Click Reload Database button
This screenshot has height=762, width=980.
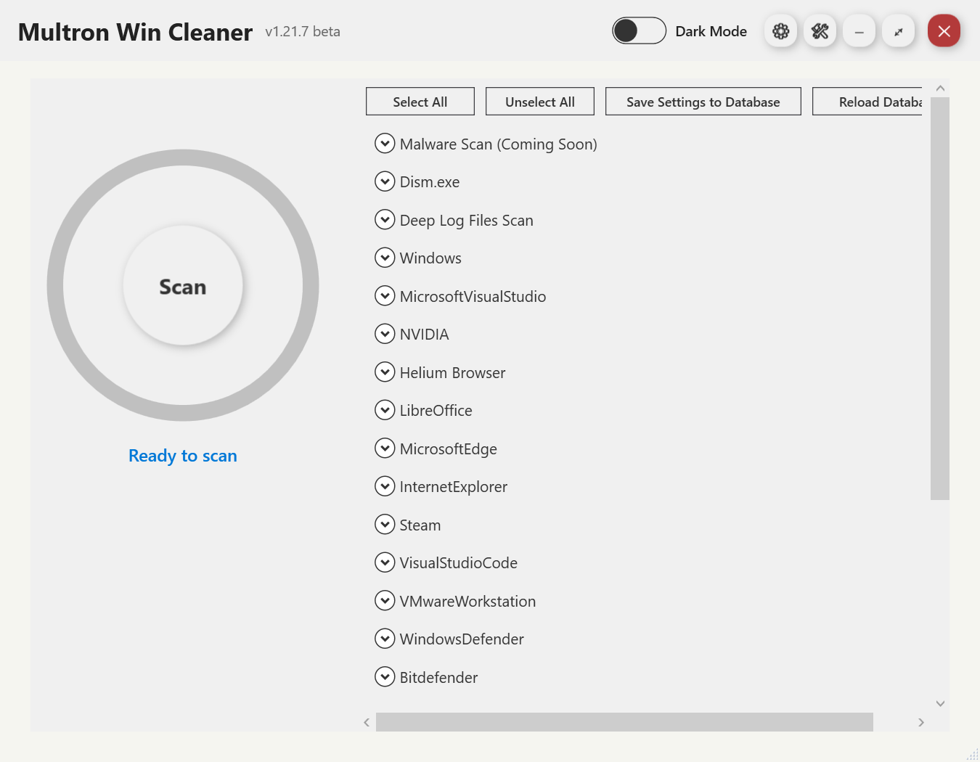(867, 102)
